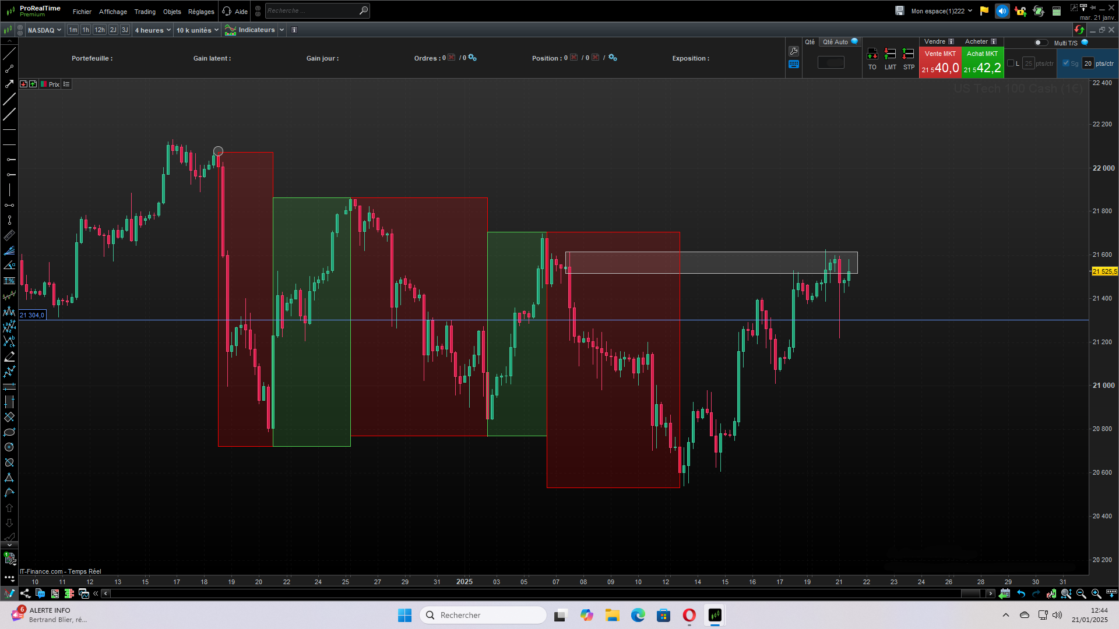
Task: Click the zoom out magnifier icon
Action: (1081, 593)
